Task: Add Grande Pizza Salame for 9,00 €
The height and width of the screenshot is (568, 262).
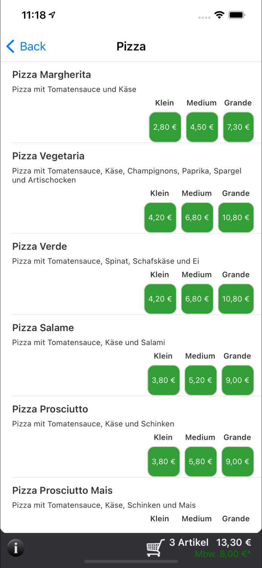Action: click(x=237, y=380)
